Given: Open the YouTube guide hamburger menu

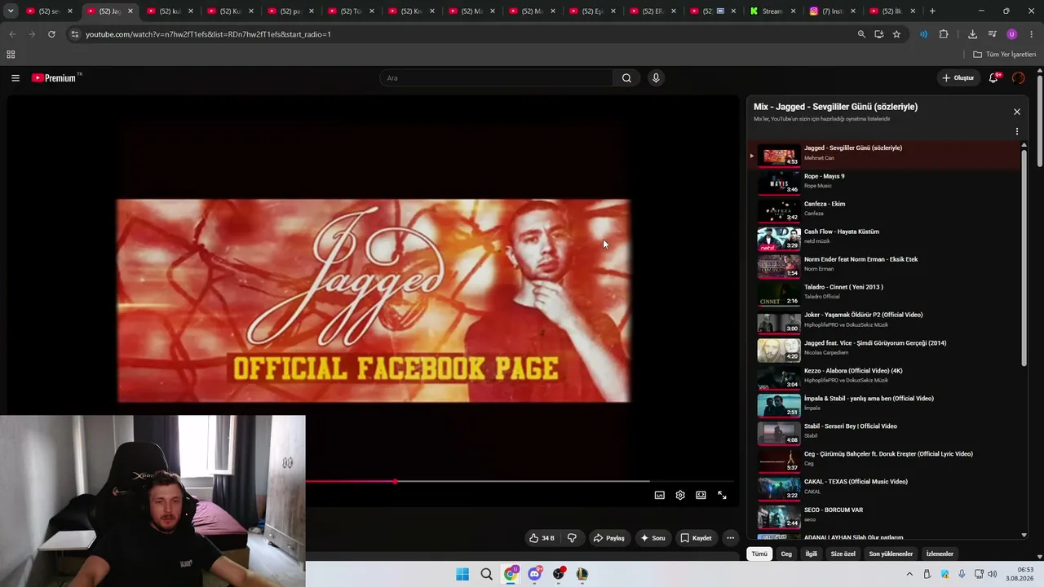Looking at the screenshot, I should 15,78.
